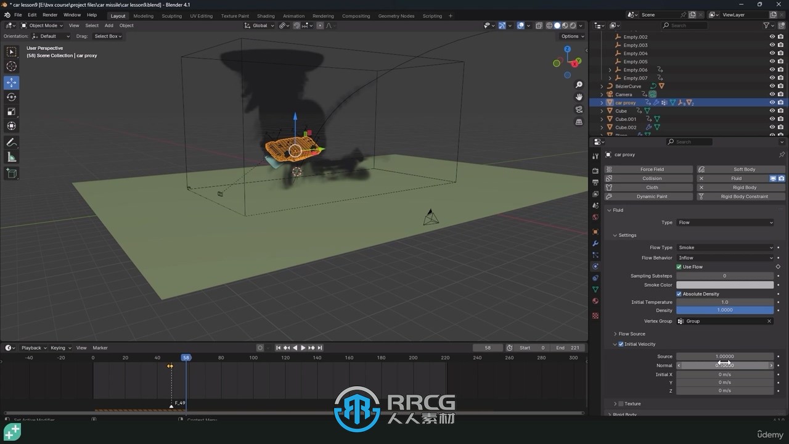Viewport: 789px width, 444px height.
Task: Open the Modifiers wrench properties tab
Action: [595, 244]
